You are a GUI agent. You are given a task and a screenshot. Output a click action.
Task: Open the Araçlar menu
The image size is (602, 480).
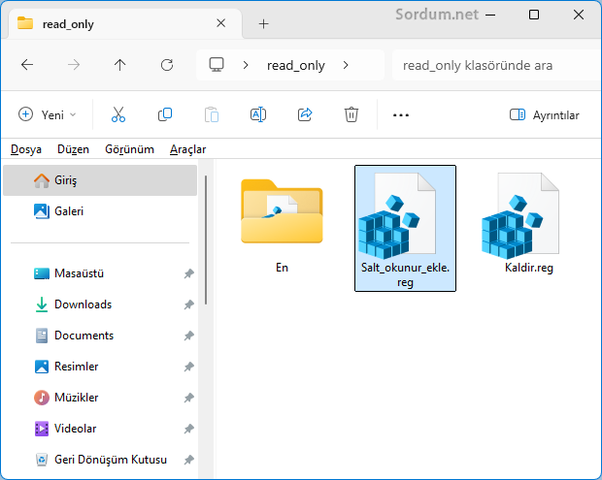click(x=187, y=149)
